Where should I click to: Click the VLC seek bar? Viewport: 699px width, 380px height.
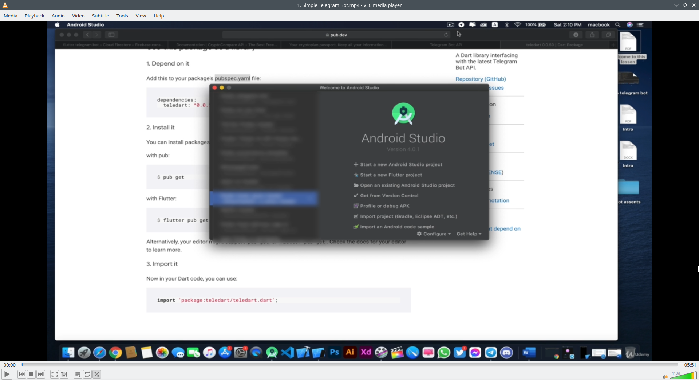tap(349, 364)
